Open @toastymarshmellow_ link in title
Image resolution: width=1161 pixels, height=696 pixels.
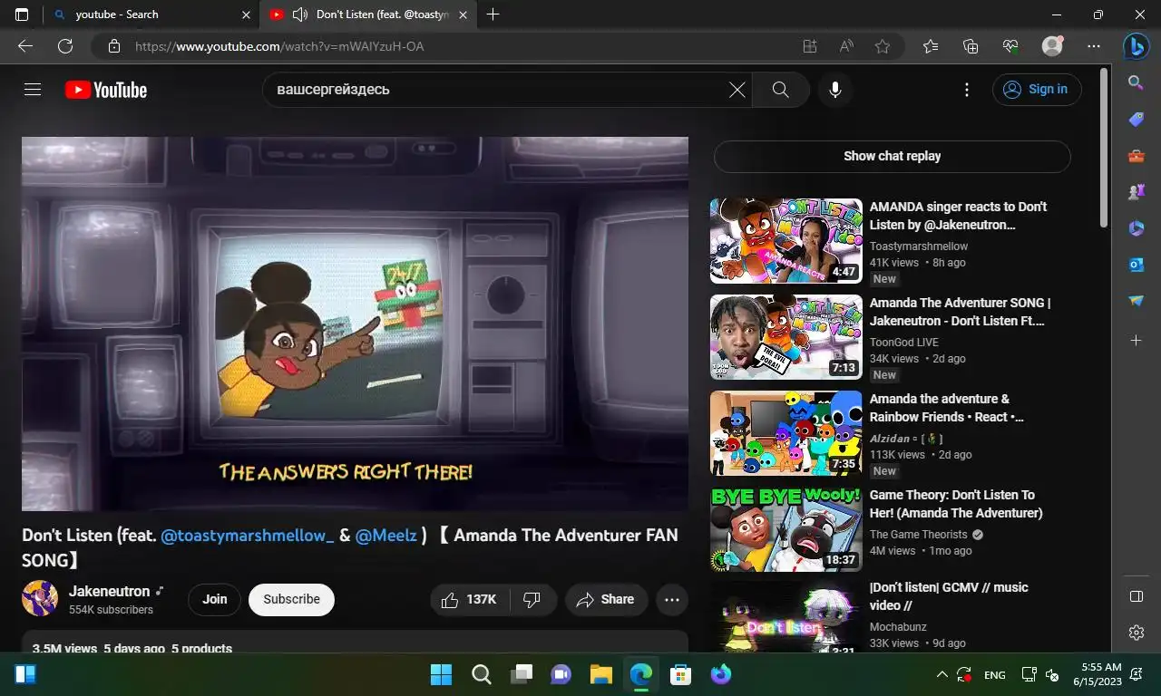pyautogui.click(x=248, y=536)
